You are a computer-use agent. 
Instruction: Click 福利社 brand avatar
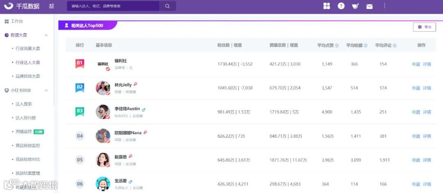[103, 64]
